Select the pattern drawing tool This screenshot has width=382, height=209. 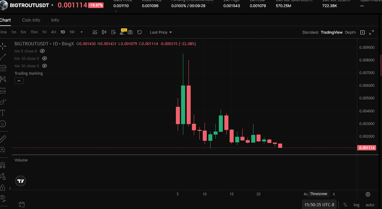3,79
